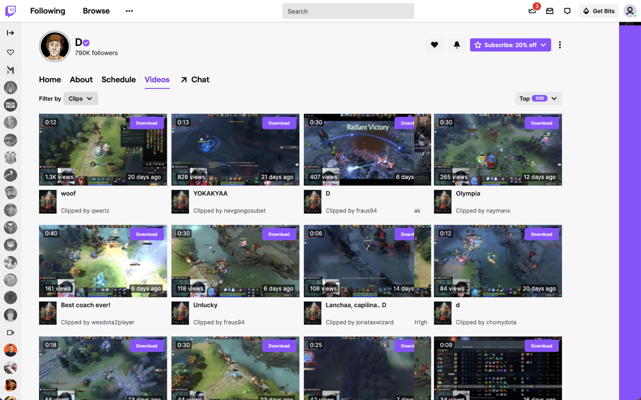Click the Search input field
The width and height of the screenshot is (641, 400).
(x=348, y=10)
